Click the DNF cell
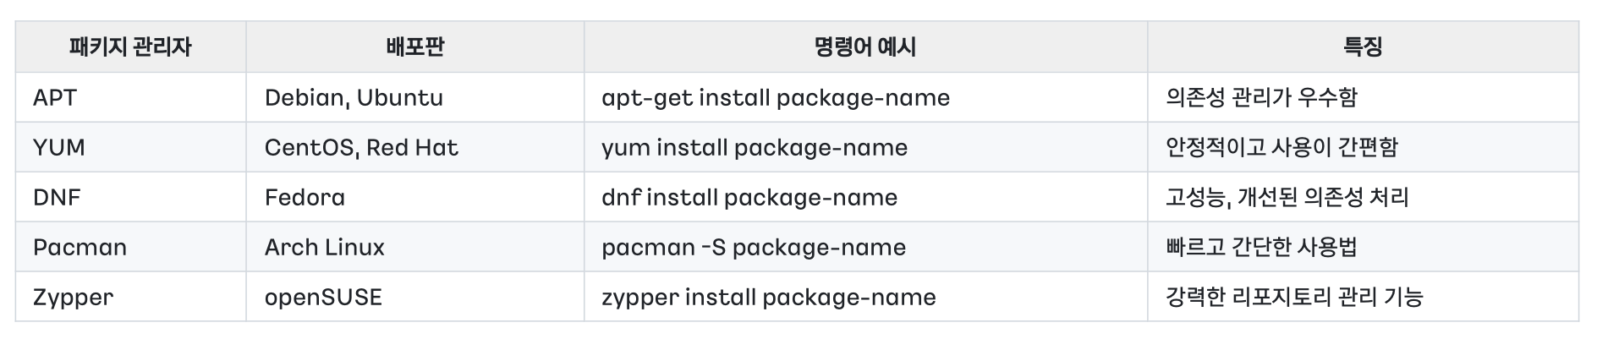Image resolution: width=1597 pixels, height=350 pixels. [x=57, y=198]
